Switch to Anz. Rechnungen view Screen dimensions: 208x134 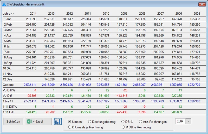click(141, 122)
